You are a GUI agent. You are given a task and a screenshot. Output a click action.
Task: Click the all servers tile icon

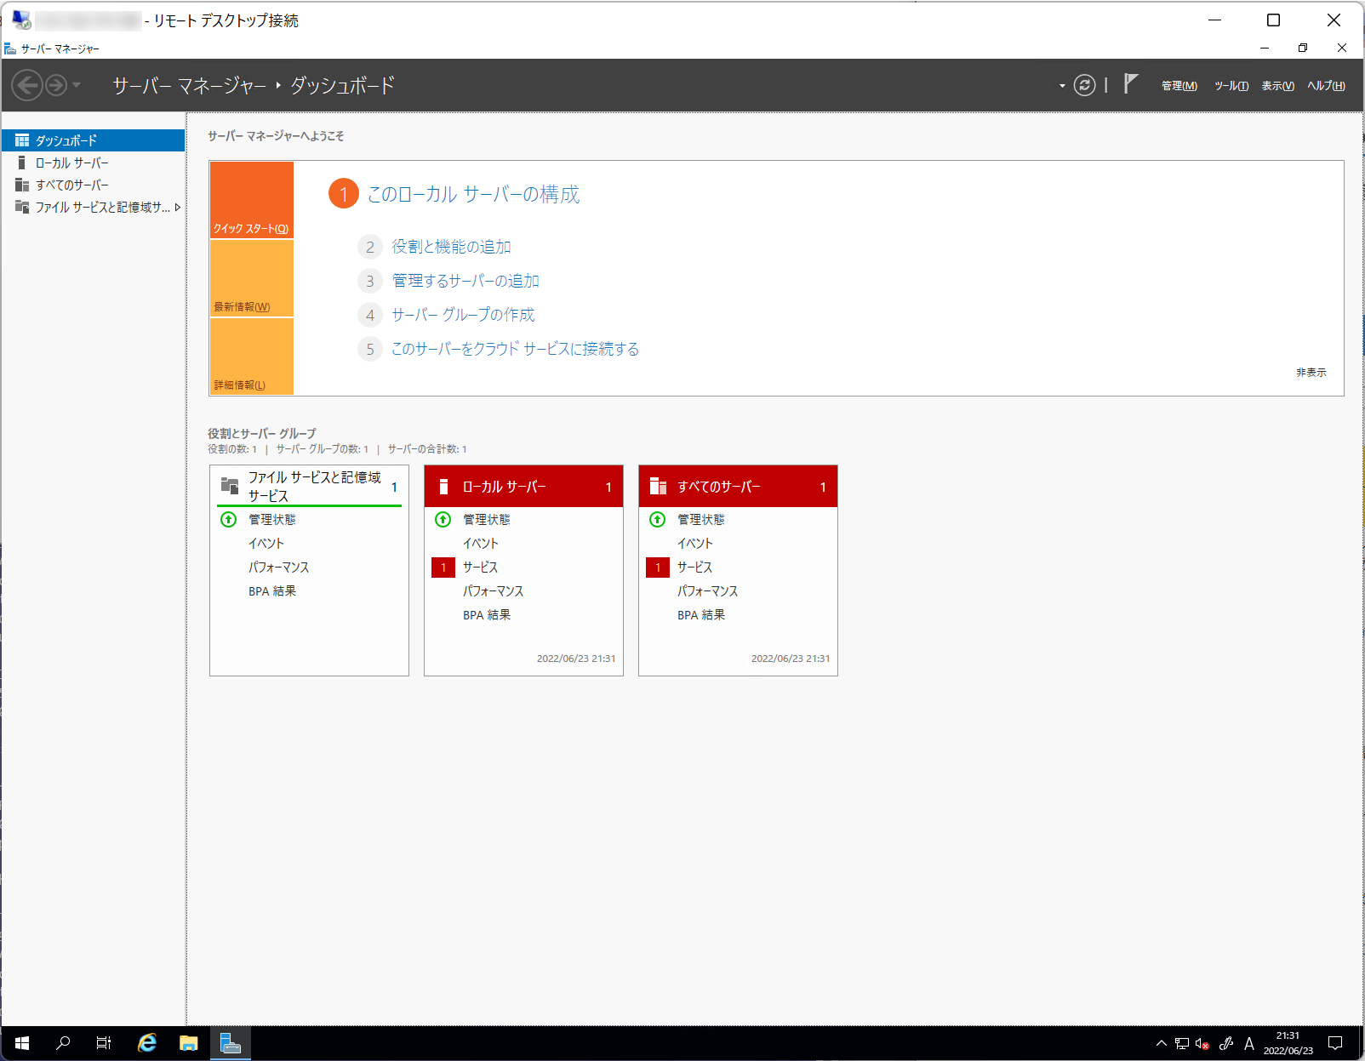coord(658,487)
